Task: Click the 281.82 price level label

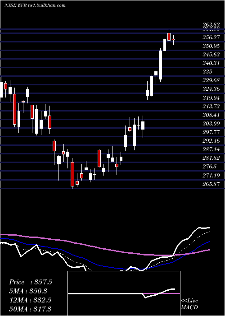Action: click(x=211, y=158)
